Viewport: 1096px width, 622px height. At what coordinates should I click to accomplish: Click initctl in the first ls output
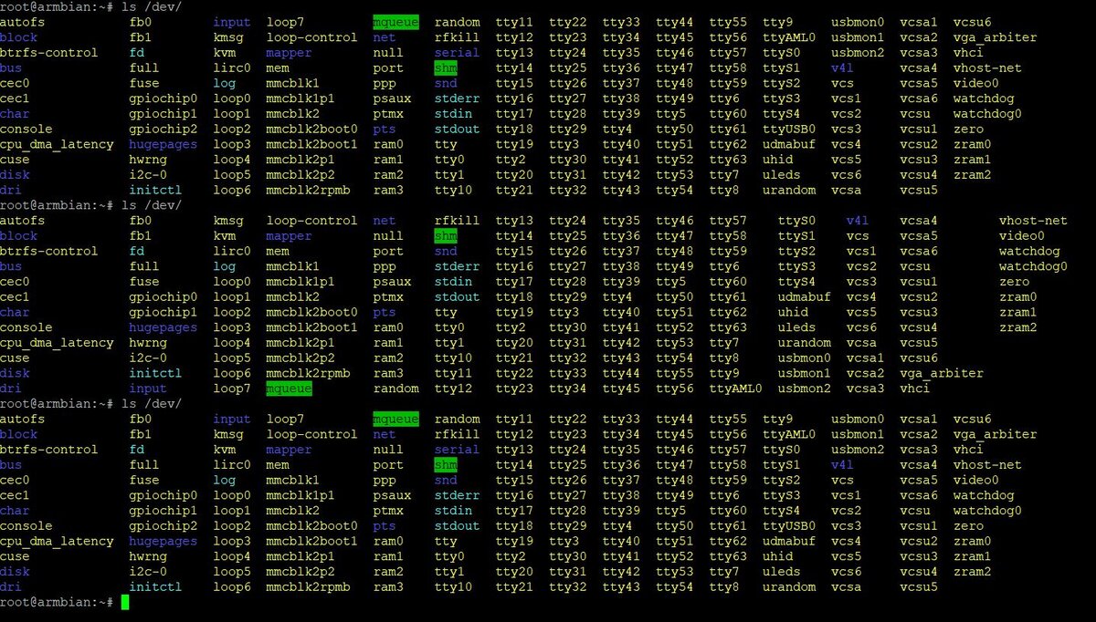point(156,190)
